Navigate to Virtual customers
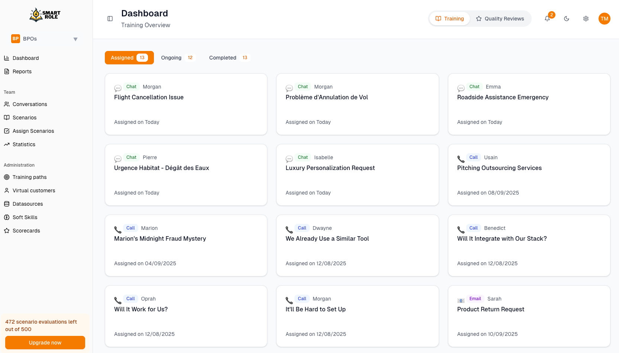The width and height of the screenshot is (619, 353). [33, 190]
